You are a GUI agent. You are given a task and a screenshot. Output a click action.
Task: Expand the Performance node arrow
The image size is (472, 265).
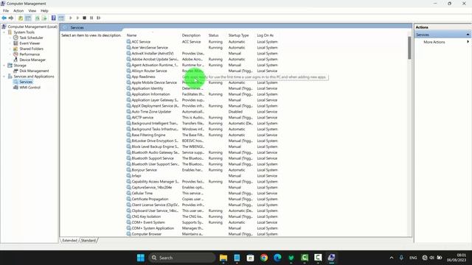coord(10,54)
